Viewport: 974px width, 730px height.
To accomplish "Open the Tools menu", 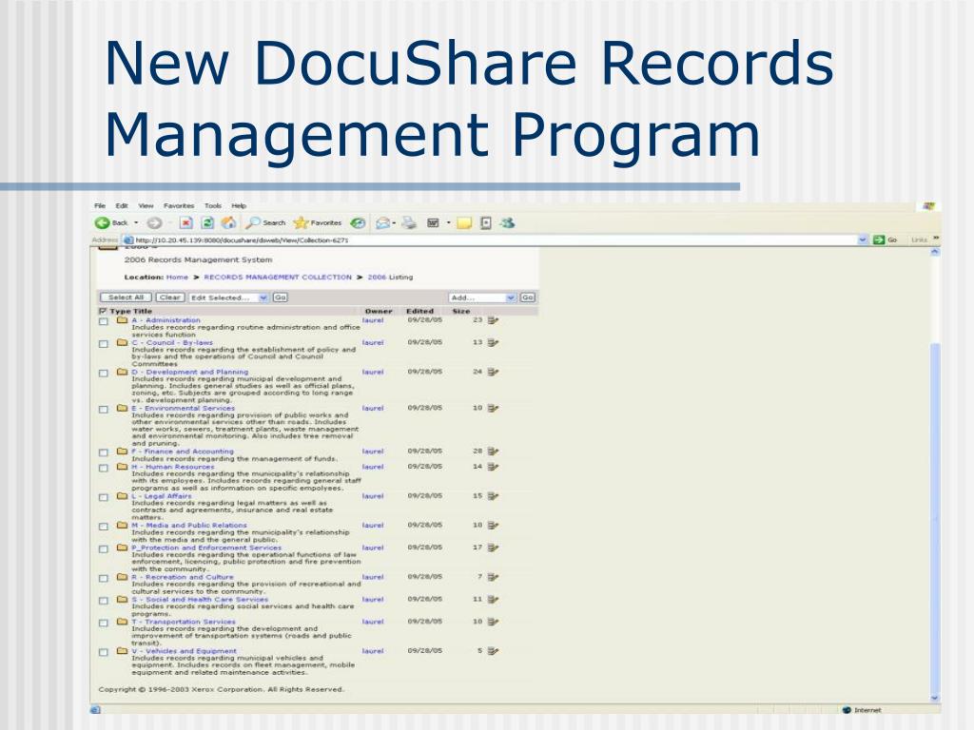I will (213, 205).
